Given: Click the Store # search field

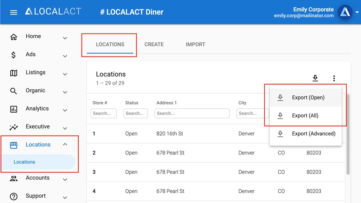Looking at the screenshot, I should point(103,113).
